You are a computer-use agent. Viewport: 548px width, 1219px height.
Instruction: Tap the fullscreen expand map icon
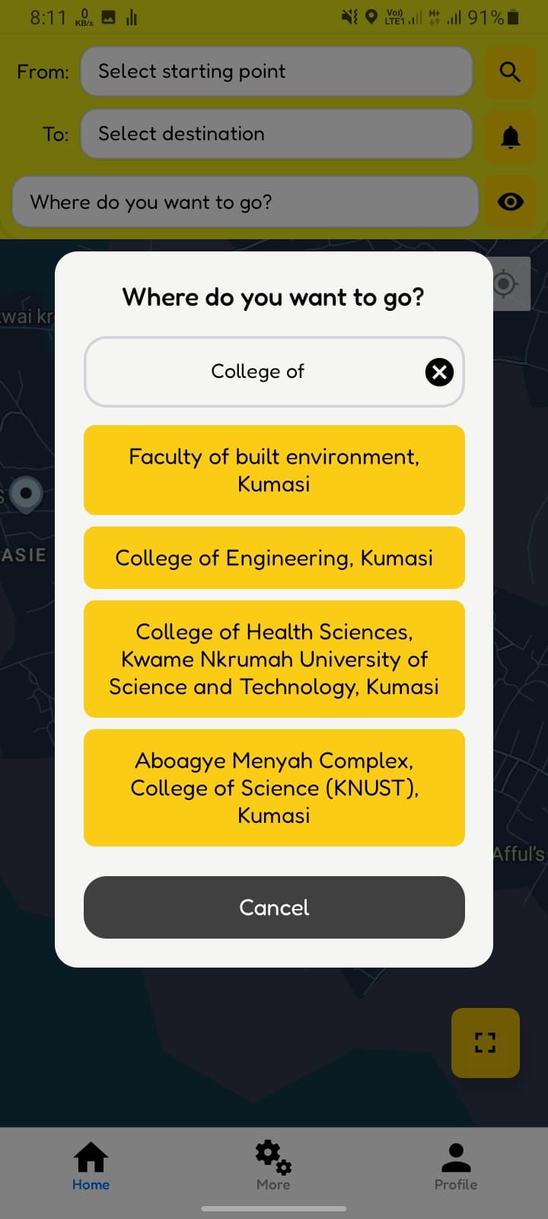[486, 1042]
